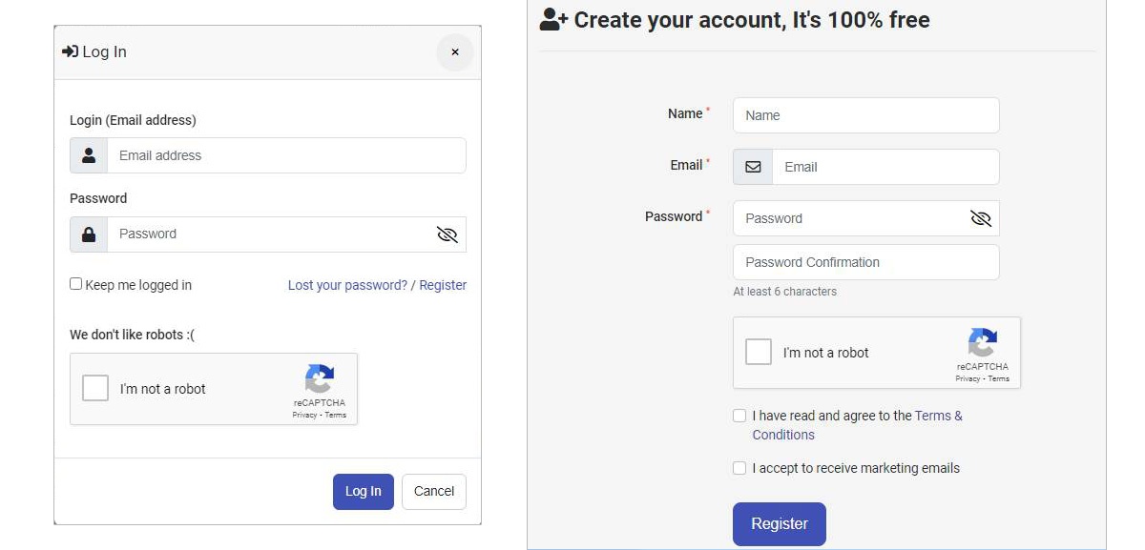This screenshot has height=550, width=1145.
Task: Tick I'm not a robot in registration
Action: 759,352
